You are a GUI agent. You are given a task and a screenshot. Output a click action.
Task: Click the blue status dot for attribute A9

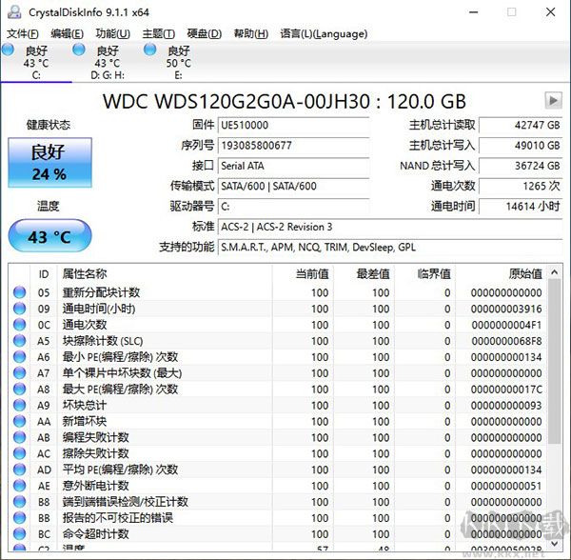click(19, 405)
